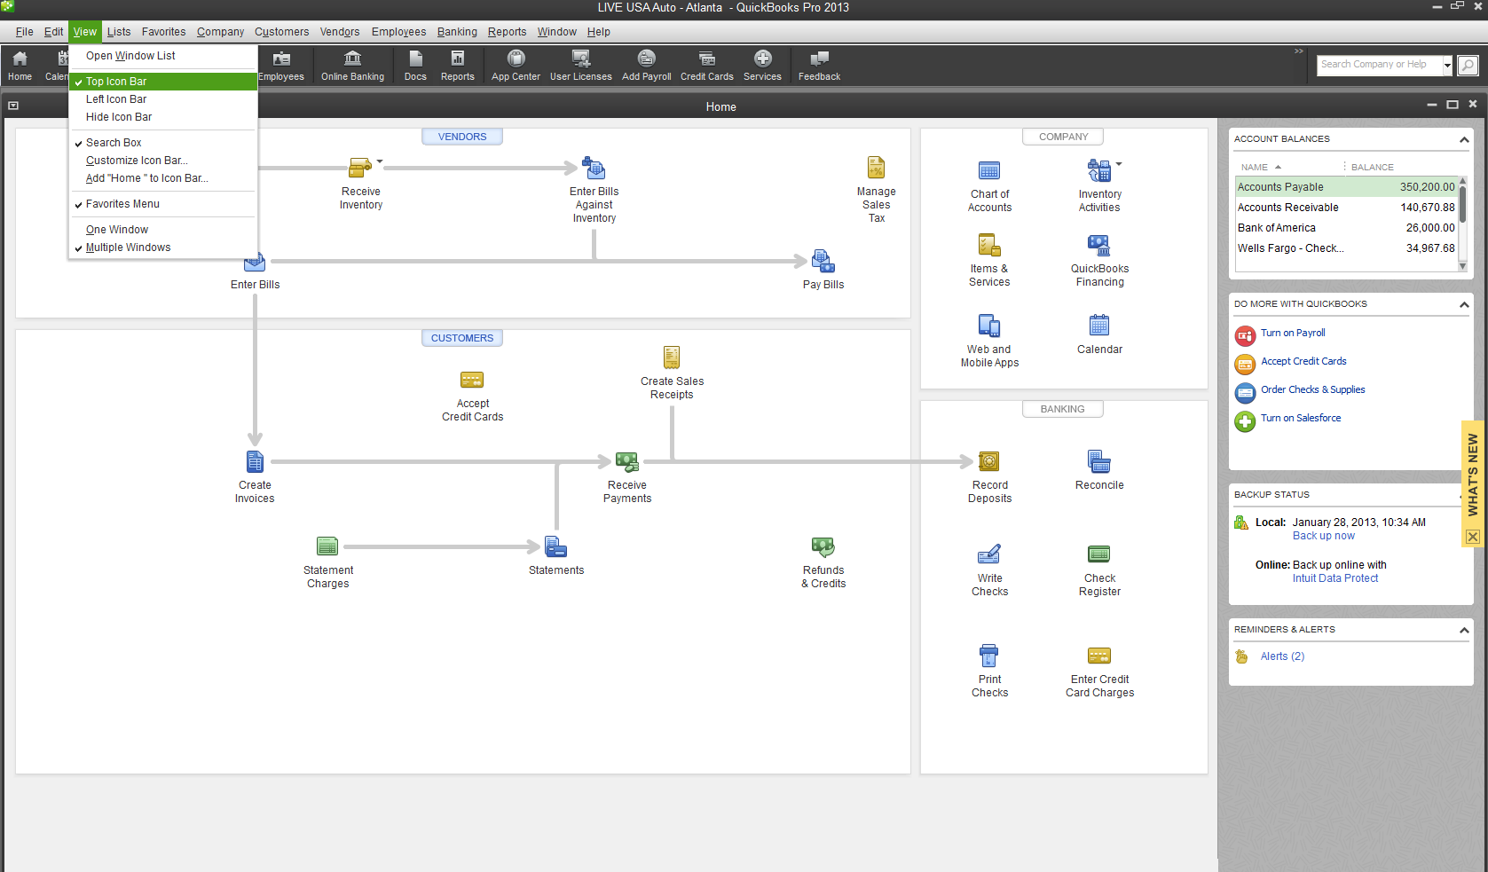The width and height of the screenshot is (1488, 872).
Task: Open Chart of Accounts icon
Action: click(989, 171)
